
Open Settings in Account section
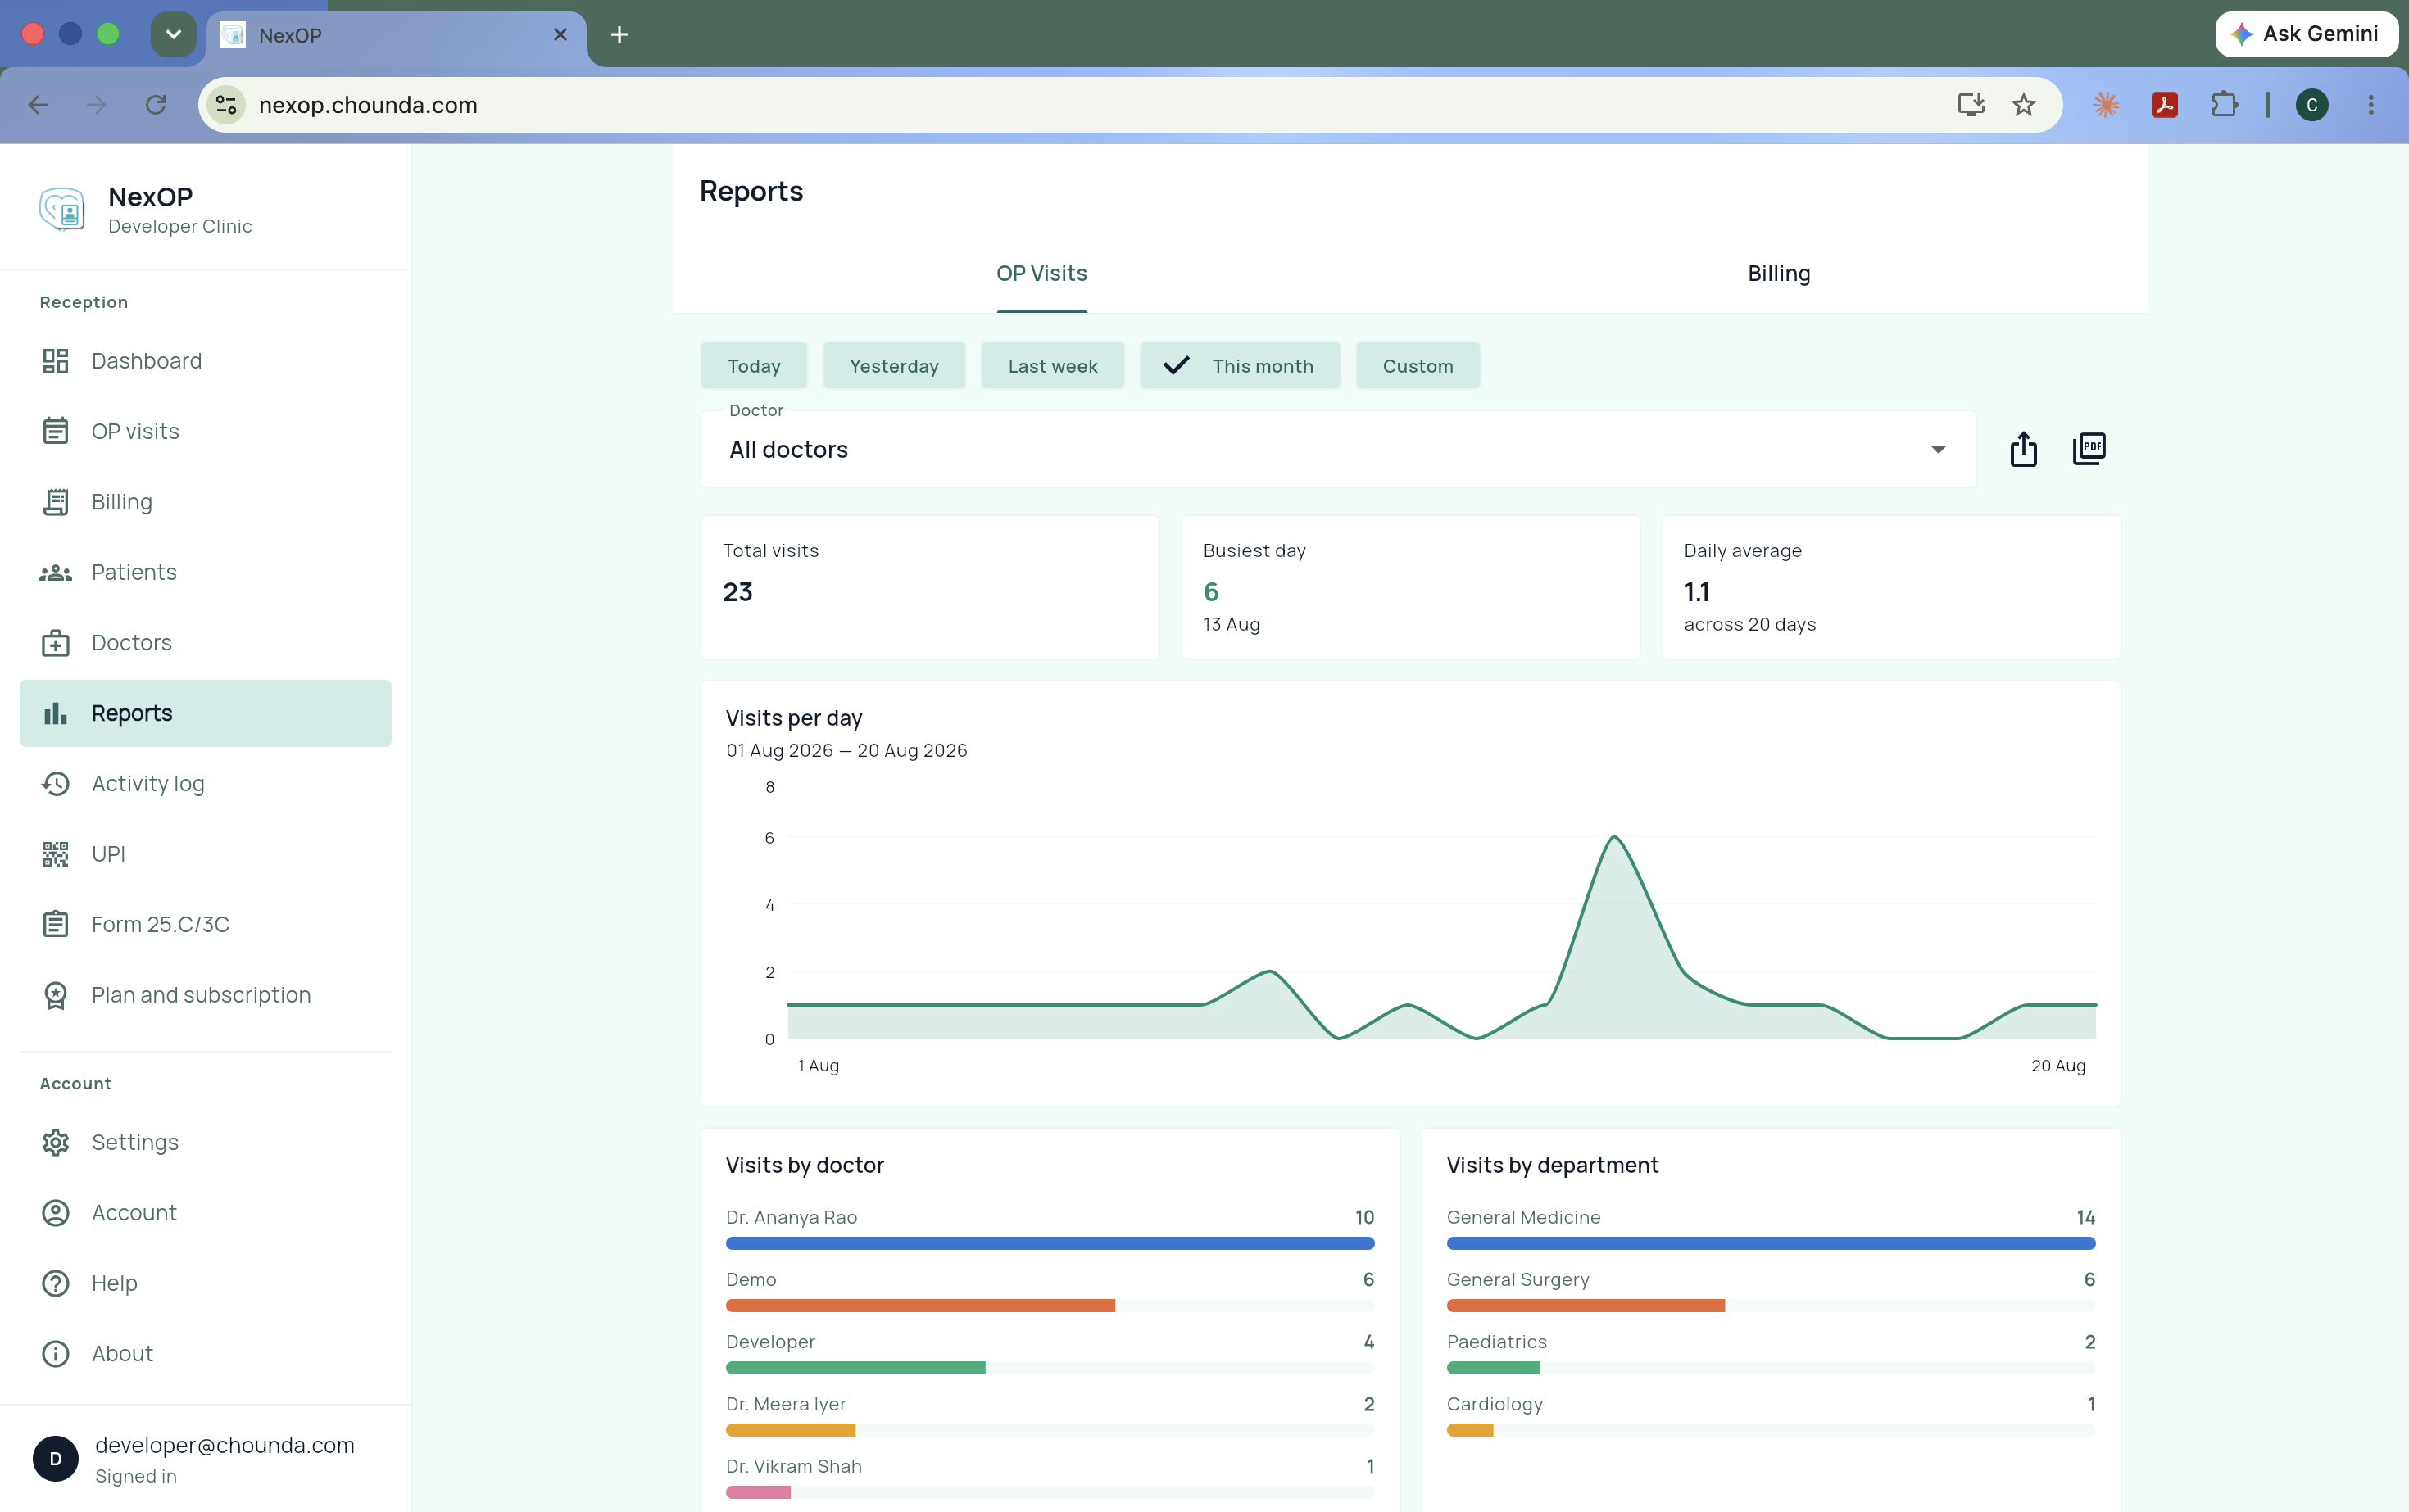(205, 1142)
